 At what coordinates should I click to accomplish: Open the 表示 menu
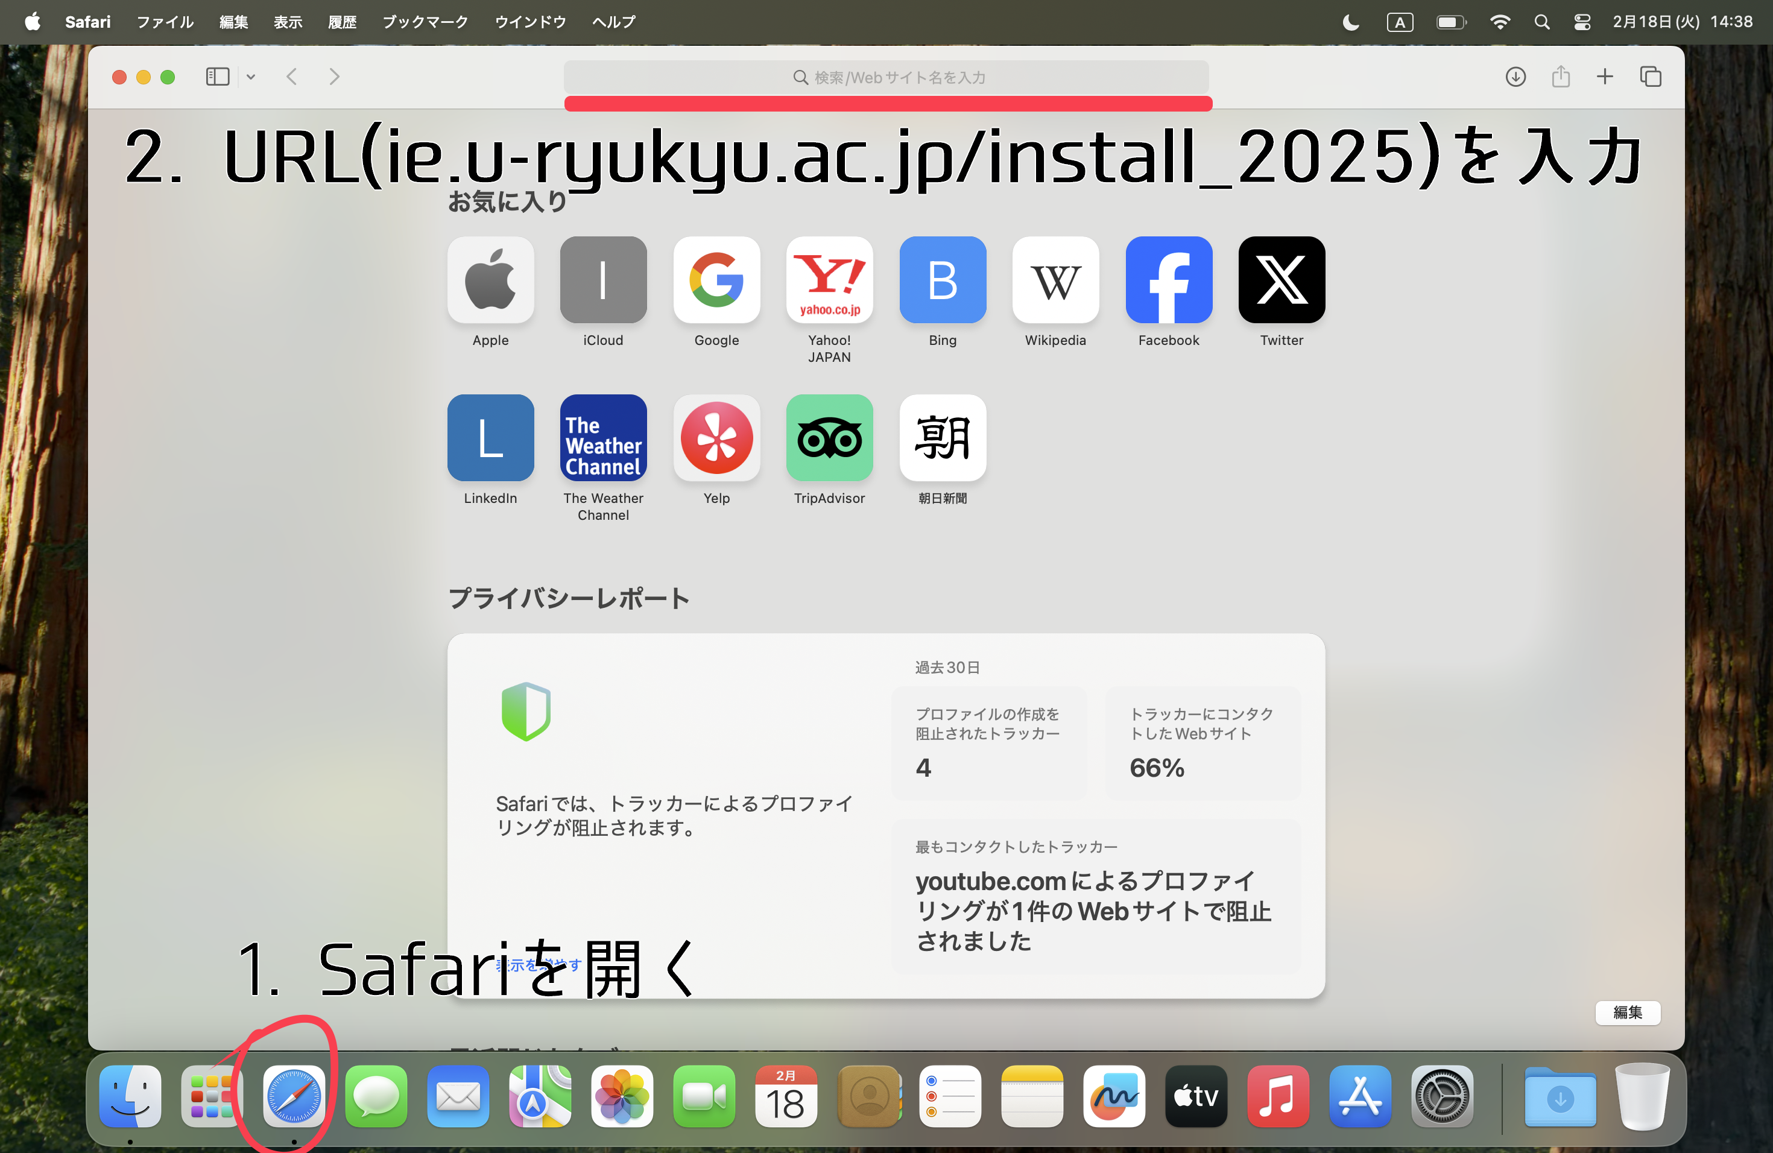click(x=288, y=22)
